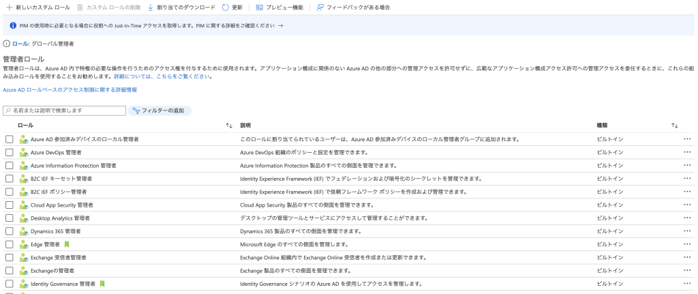The height and width of the screenshot is (294, 698).
Task: Check the Dynamics 365 管理者 row
Action: (10, 232)
